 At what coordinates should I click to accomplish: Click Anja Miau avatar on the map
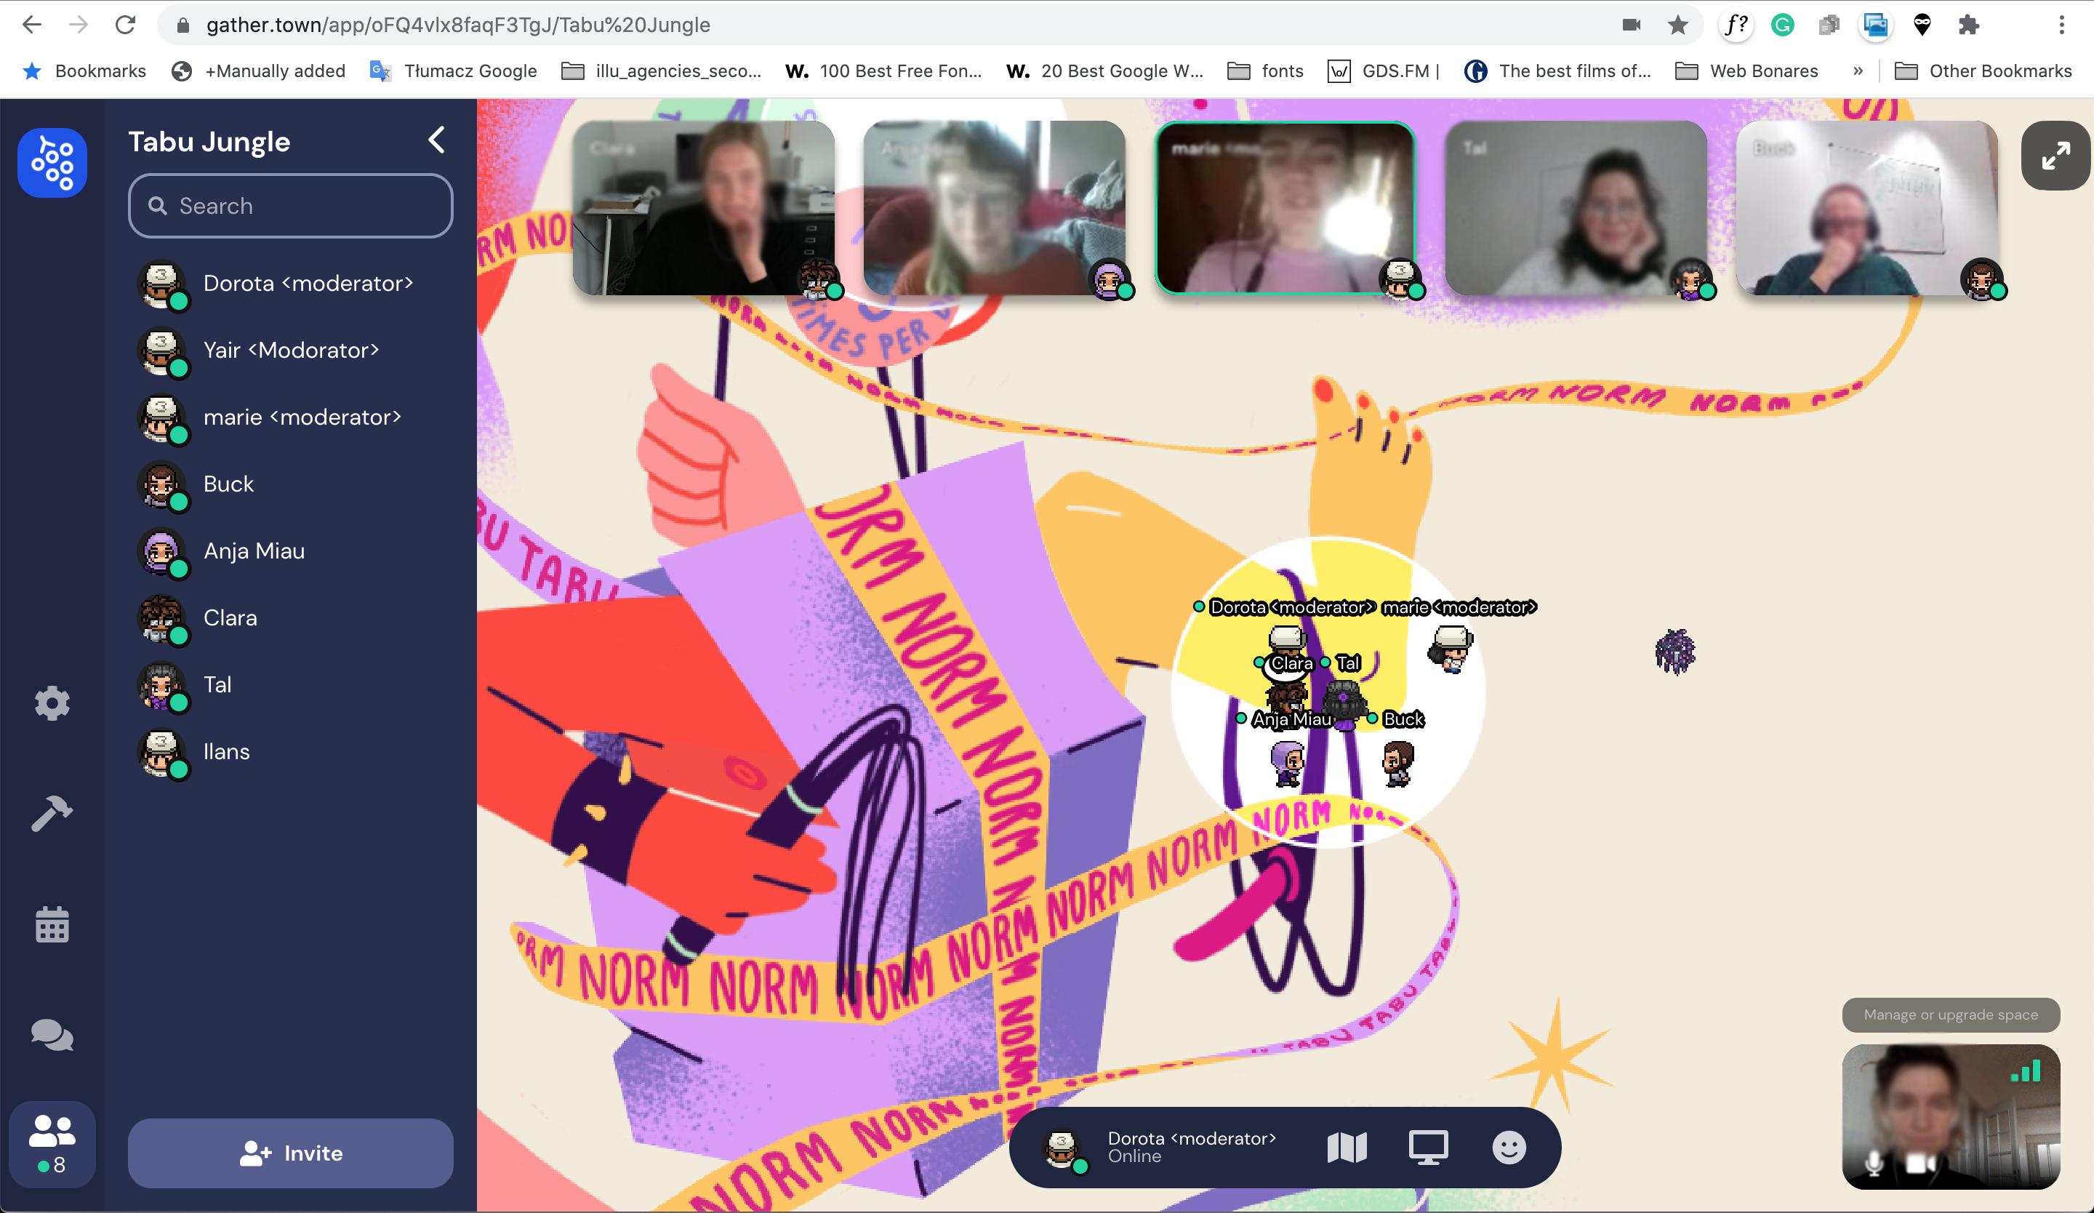point(1288,763)
